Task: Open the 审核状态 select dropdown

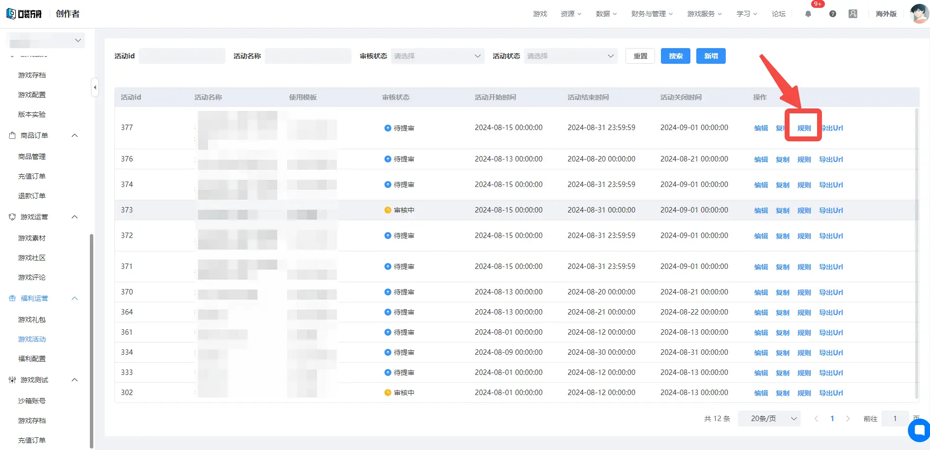Action: coord(438,56)
